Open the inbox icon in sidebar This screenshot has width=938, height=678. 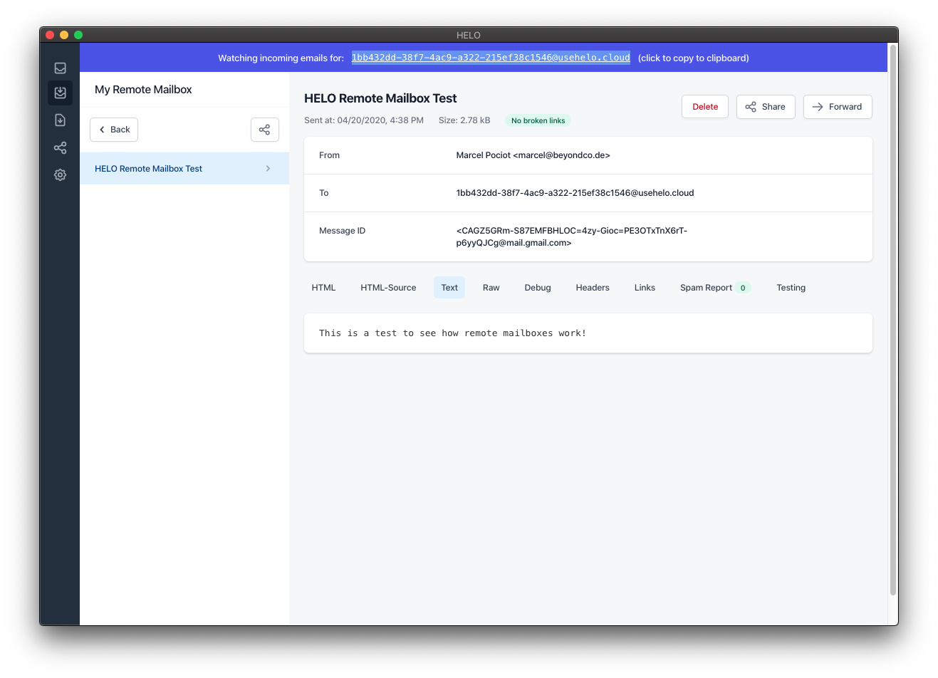(60, 68)
